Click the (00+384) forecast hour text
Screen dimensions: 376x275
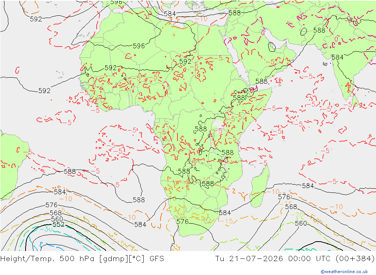tap(355, 259)
